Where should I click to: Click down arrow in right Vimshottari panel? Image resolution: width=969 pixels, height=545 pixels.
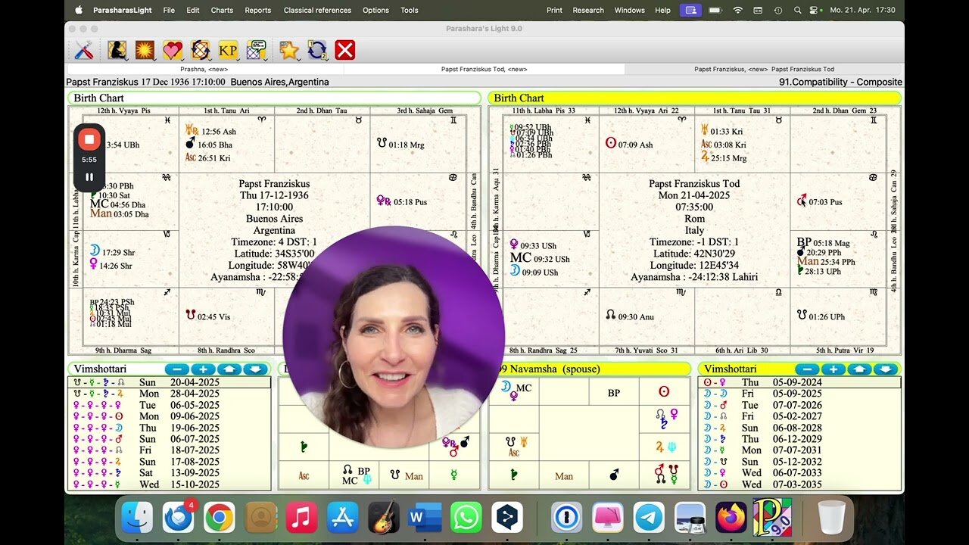click(x=886, y=369)
